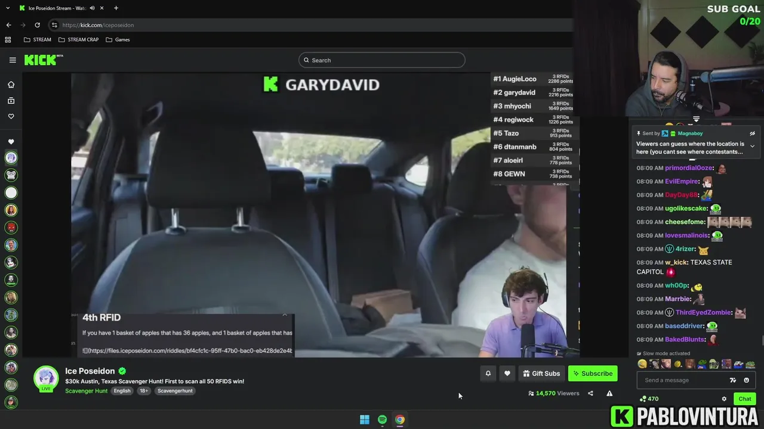
Task: Open the 7TV emote icon in message box
Action: pyautogui.click(x=733, y=380)
